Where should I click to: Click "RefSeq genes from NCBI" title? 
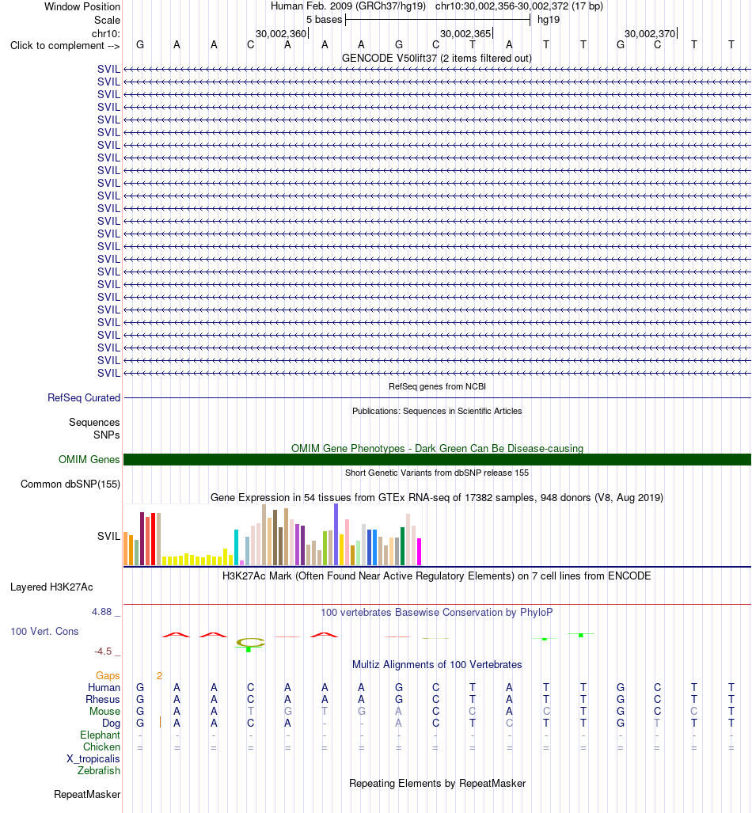click(437, 386)
